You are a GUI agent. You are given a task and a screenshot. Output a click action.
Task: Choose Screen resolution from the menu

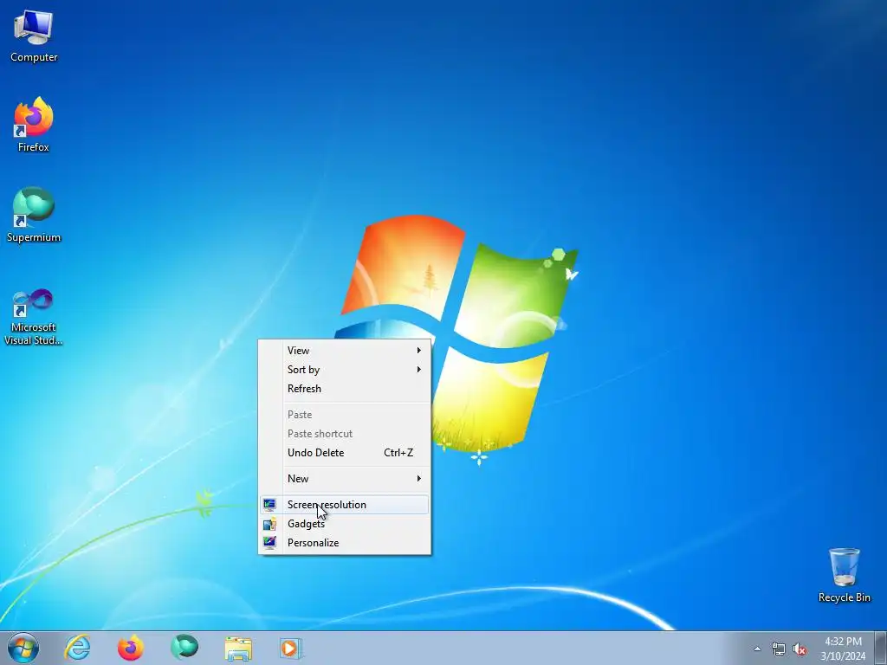click(x=344, y=505)
